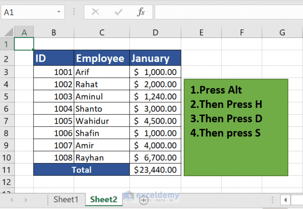Select row 9 header
The height and width of the screenshot is (209, 303).
(x=7, y=145)
